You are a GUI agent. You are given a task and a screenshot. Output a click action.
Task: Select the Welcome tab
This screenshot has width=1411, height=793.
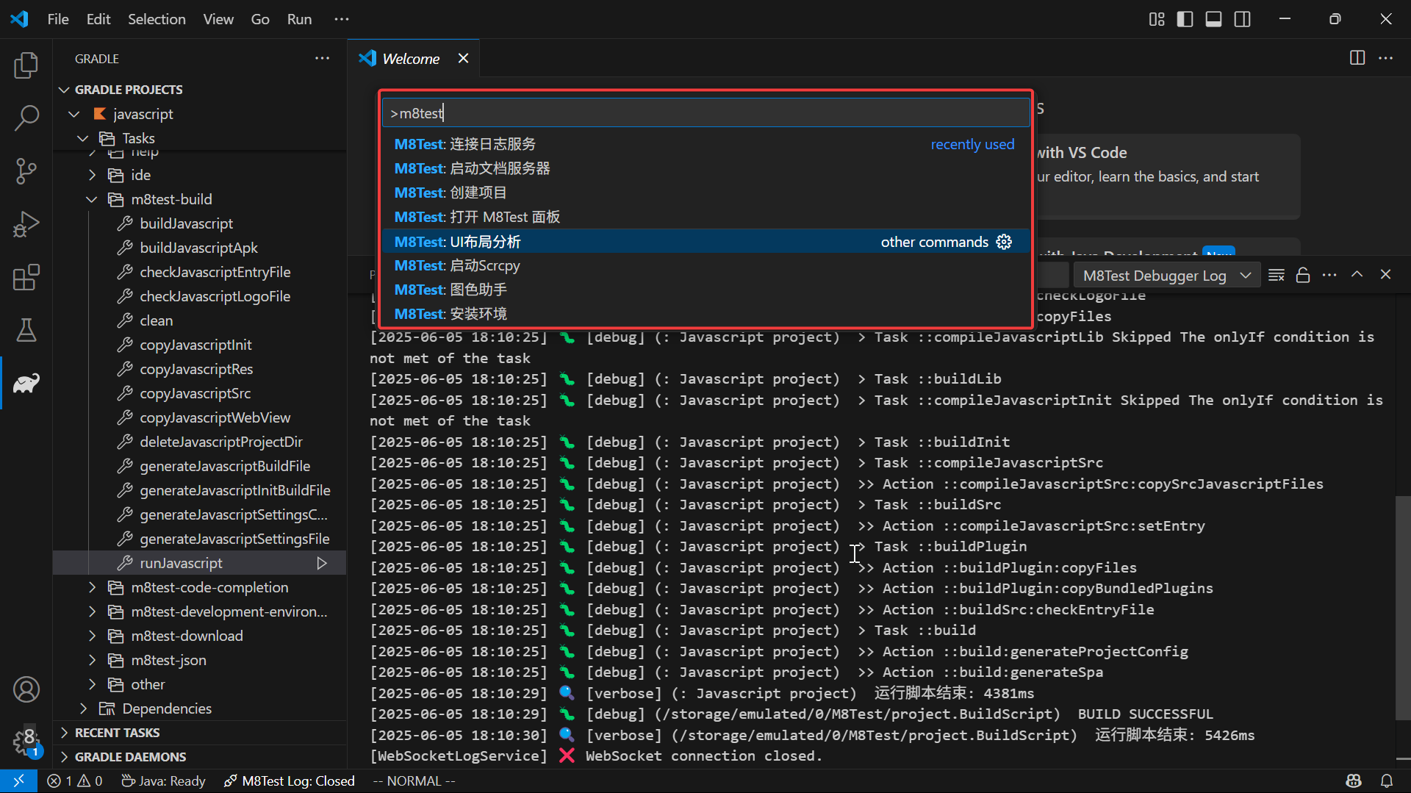coord(410,59)
